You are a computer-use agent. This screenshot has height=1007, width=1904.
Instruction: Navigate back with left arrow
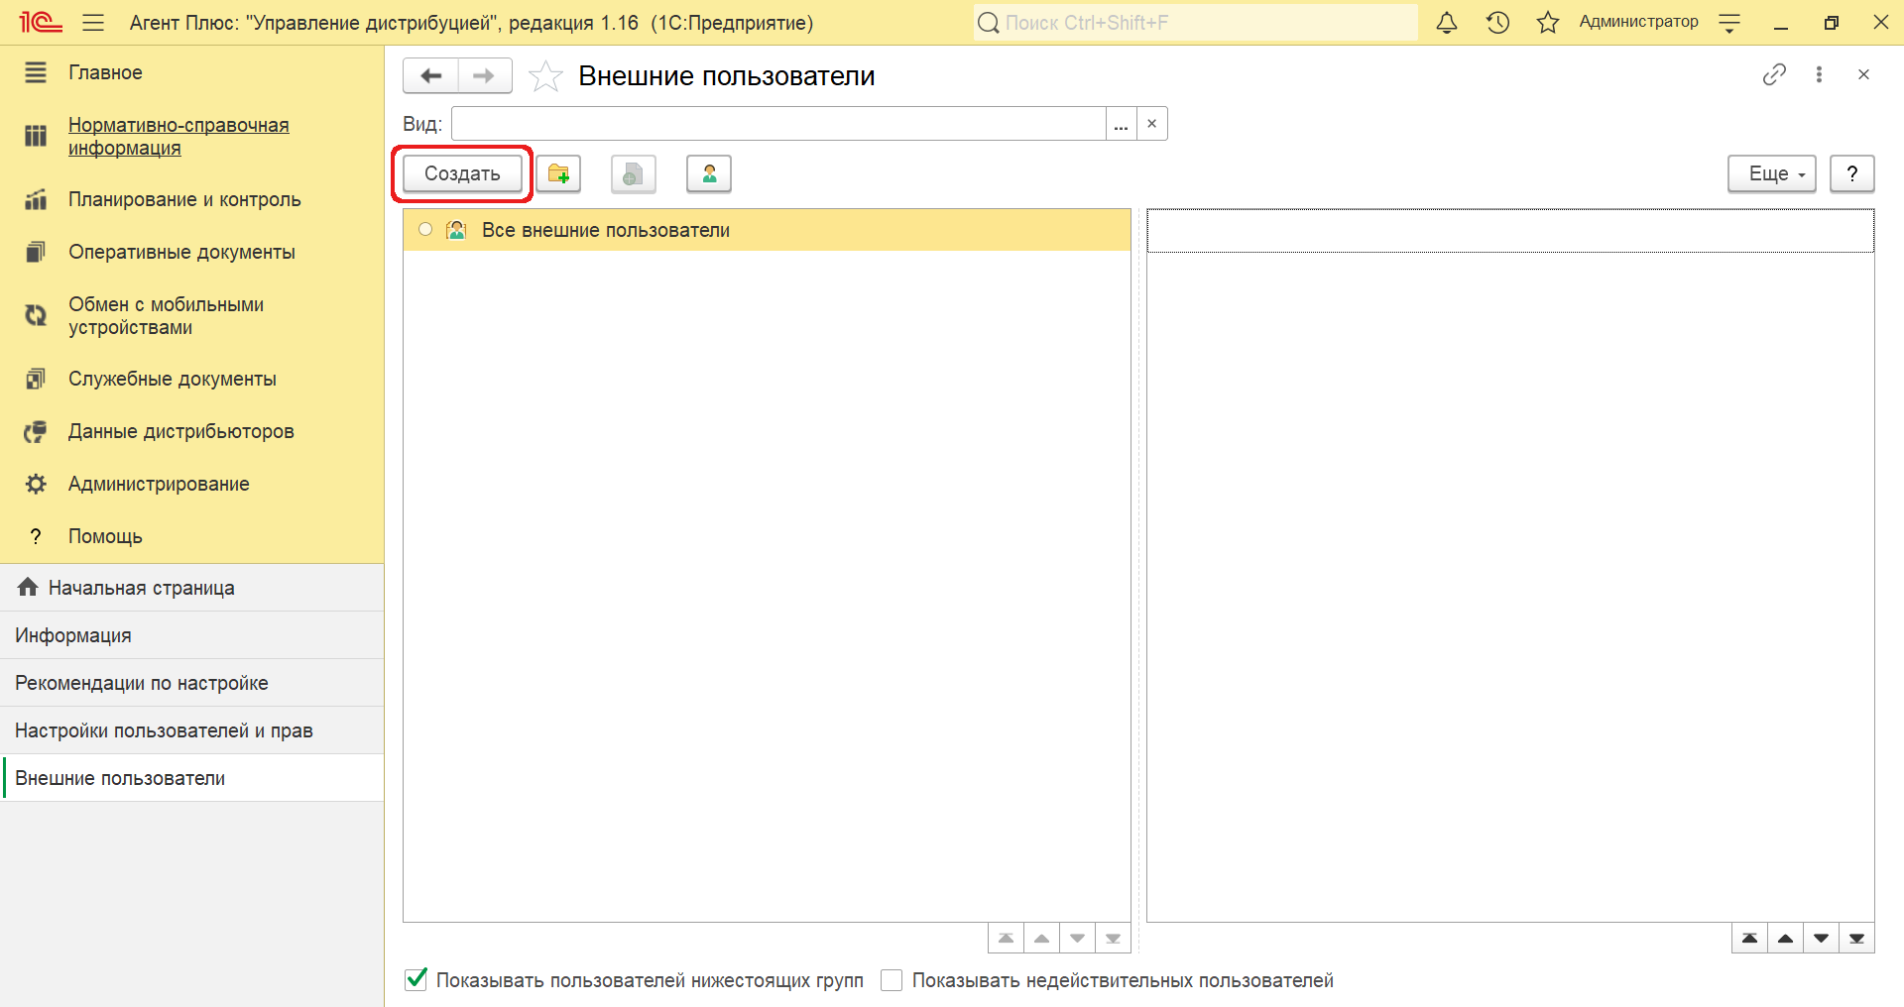click(431, 76)
